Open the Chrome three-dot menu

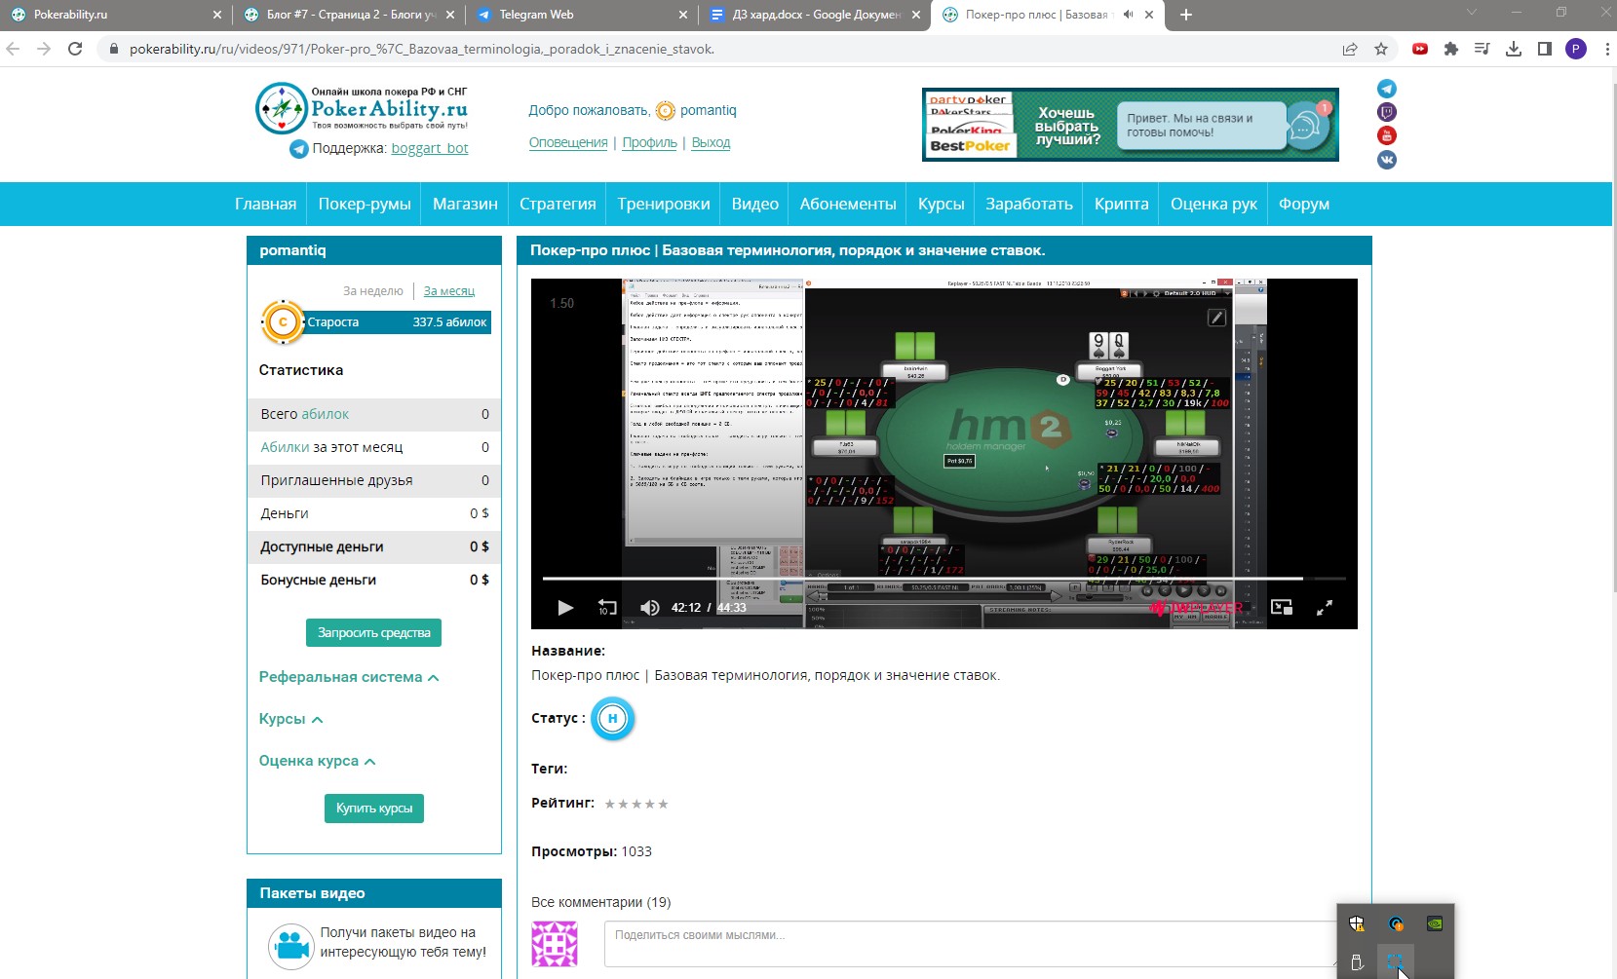click(1606, 49)
